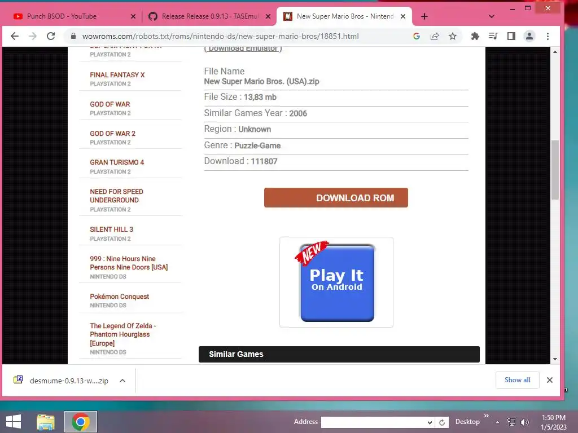Screen dimensions: 578x433
Task: Expand the taskbar Address dropdown arrow
Action: [x=430, y=422]
